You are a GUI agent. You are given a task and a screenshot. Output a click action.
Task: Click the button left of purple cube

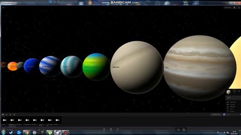(x=216, y=114)
